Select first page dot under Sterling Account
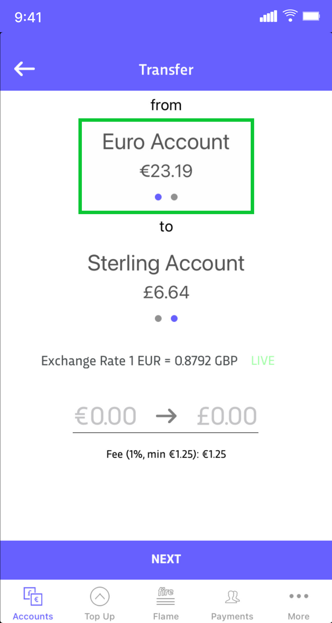Screen dimensions: 332x623 point(158,318)
